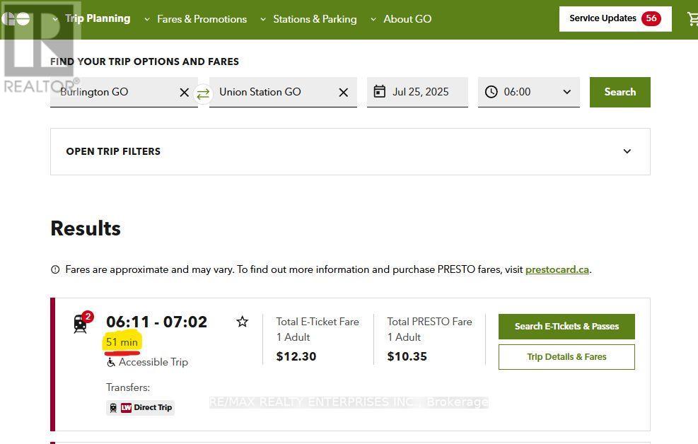Expand chevron beside Trip Planning

55,20
